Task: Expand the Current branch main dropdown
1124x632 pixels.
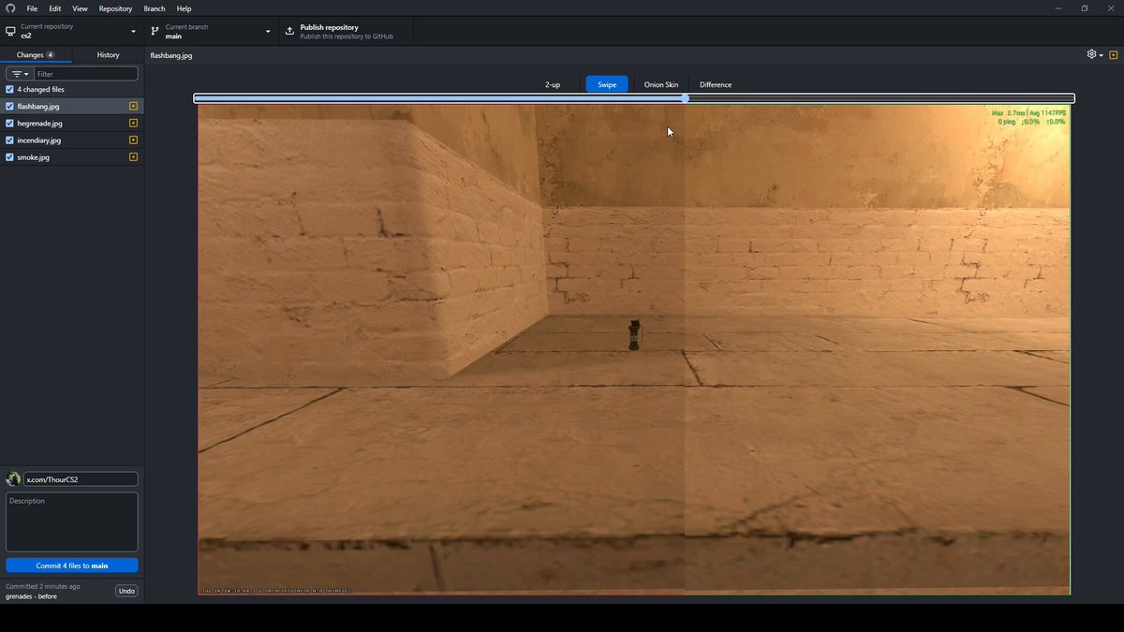Action: [x=212, y=31]
